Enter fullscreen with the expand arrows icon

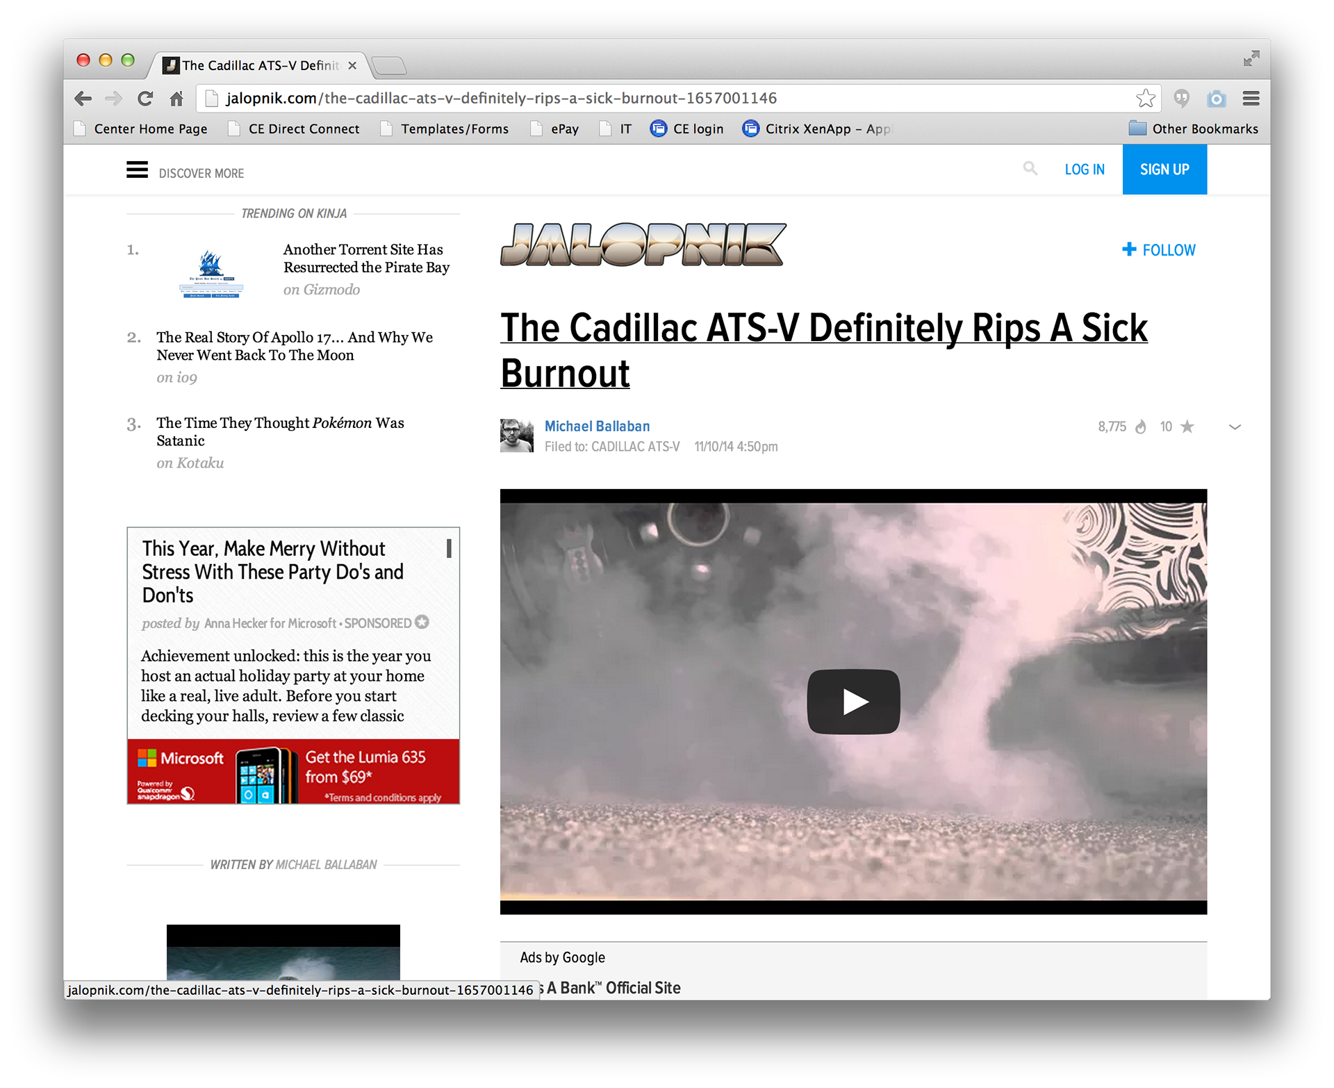pos(1251,58)
